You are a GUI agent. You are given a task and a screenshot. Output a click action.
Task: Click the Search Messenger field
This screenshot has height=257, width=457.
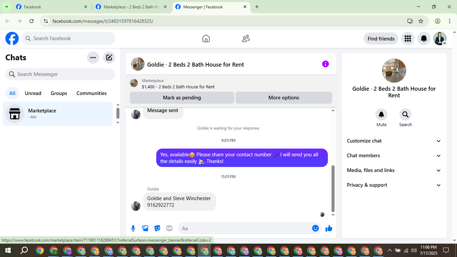pos(60,74)
